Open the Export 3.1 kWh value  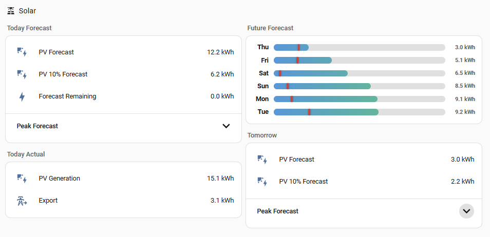(222, 201)
